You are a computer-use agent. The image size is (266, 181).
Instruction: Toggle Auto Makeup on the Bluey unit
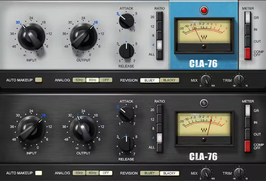point(38,80)
